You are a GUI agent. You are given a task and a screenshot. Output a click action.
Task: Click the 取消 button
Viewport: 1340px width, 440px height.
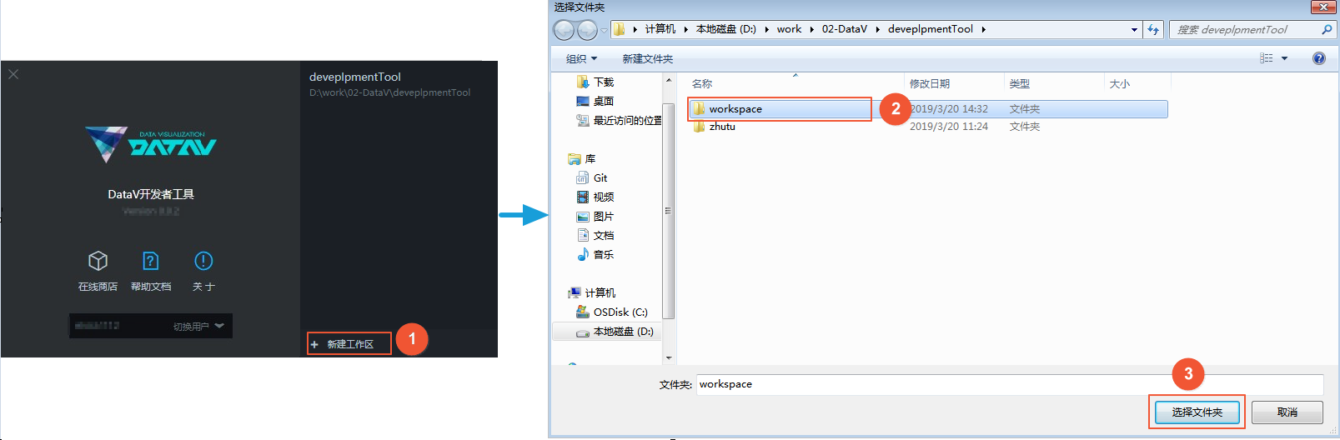[1287, 412]
